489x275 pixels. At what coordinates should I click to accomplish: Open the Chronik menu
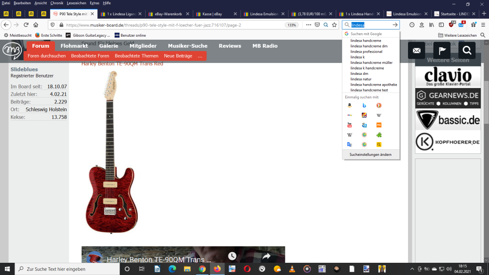pos(57,3)
